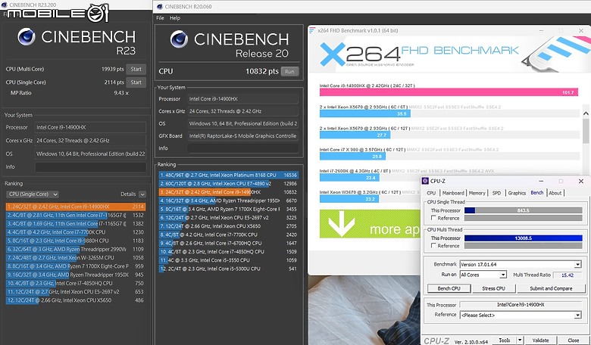591x345 pixels.
Task: Click the x264 FHD Benchmark title bar icon
Action: tap(312, 30)
